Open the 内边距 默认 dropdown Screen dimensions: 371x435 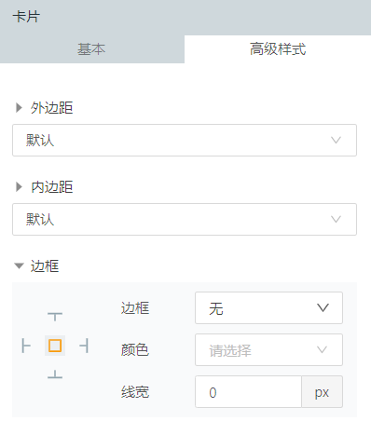pyautogui.click(x=185, y=219)
